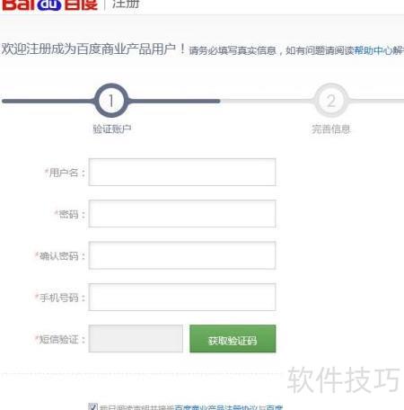This screenshot has height=410, width=404.
Task: Open the 百度商业产品注册协议 agreement link
Action: (x=215, y=407)
